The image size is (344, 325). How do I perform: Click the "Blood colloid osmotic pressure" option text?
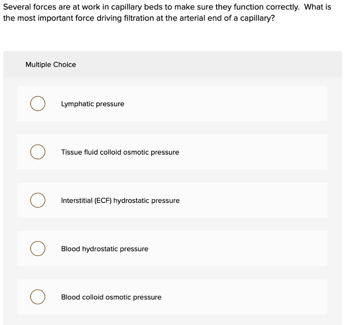[x=111, y=297]
